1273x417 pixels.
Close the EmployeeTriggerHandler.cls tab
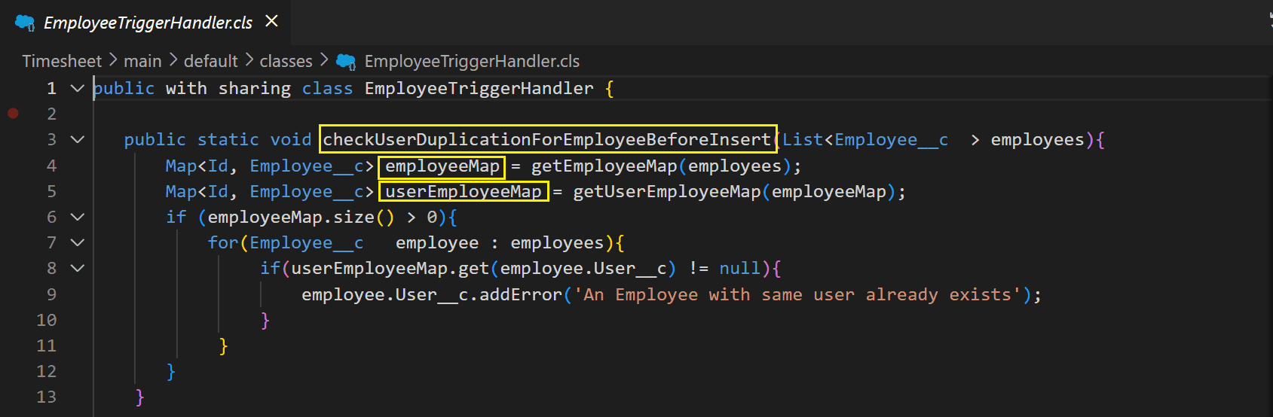coord(272,22)
